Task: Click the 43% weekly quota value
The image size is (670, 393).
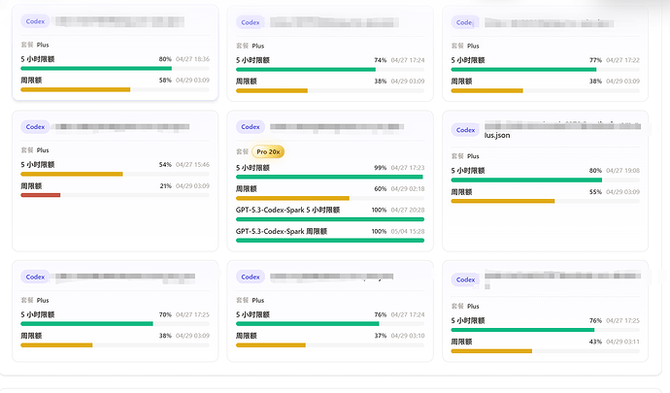Action: 595,342
